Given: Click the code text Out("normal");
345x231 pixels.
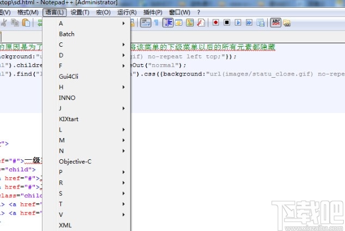Looking at the screenshot, I should pos(159,65).
